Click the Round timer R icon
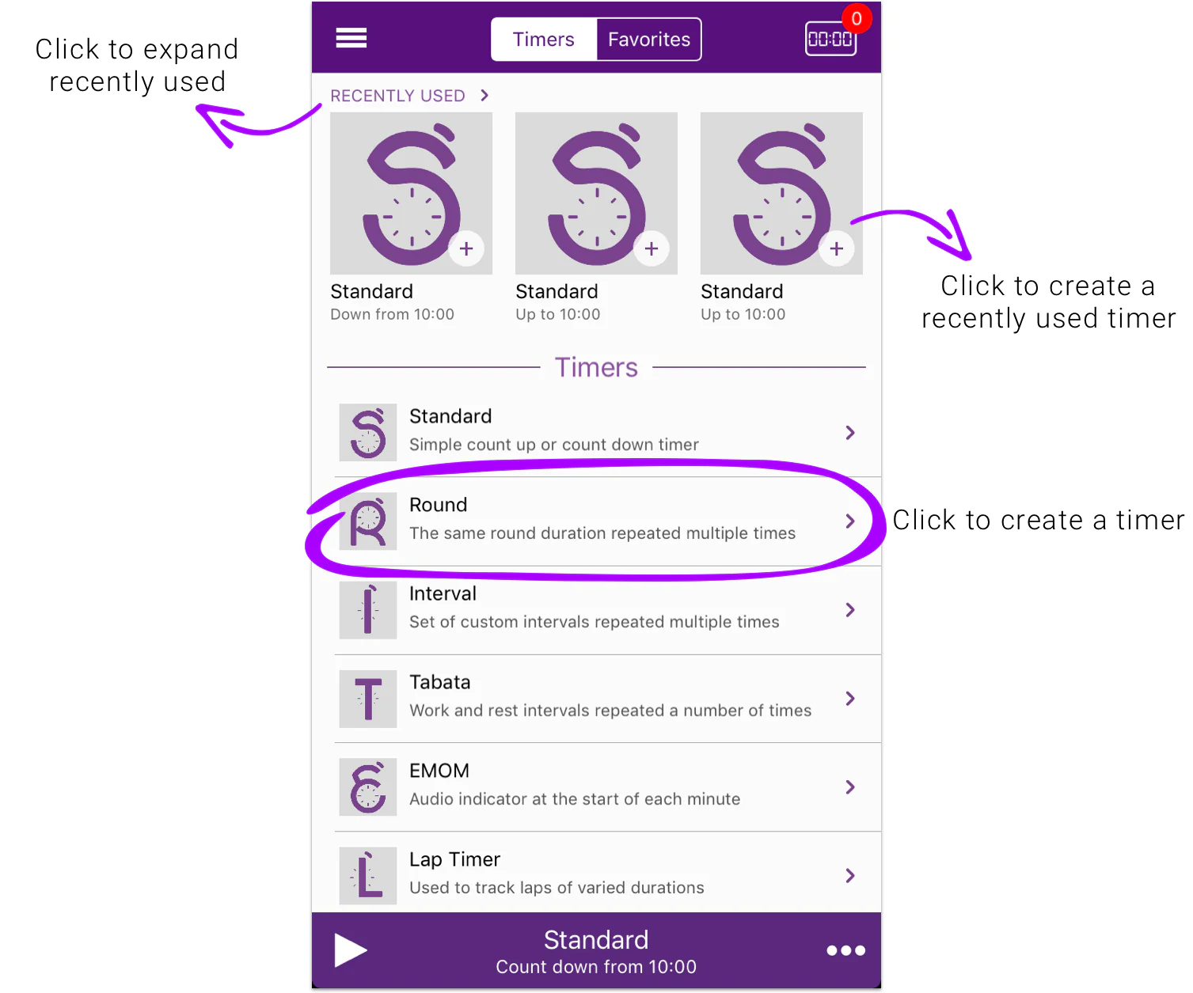1193x993 pixels. tap(368, 521)
